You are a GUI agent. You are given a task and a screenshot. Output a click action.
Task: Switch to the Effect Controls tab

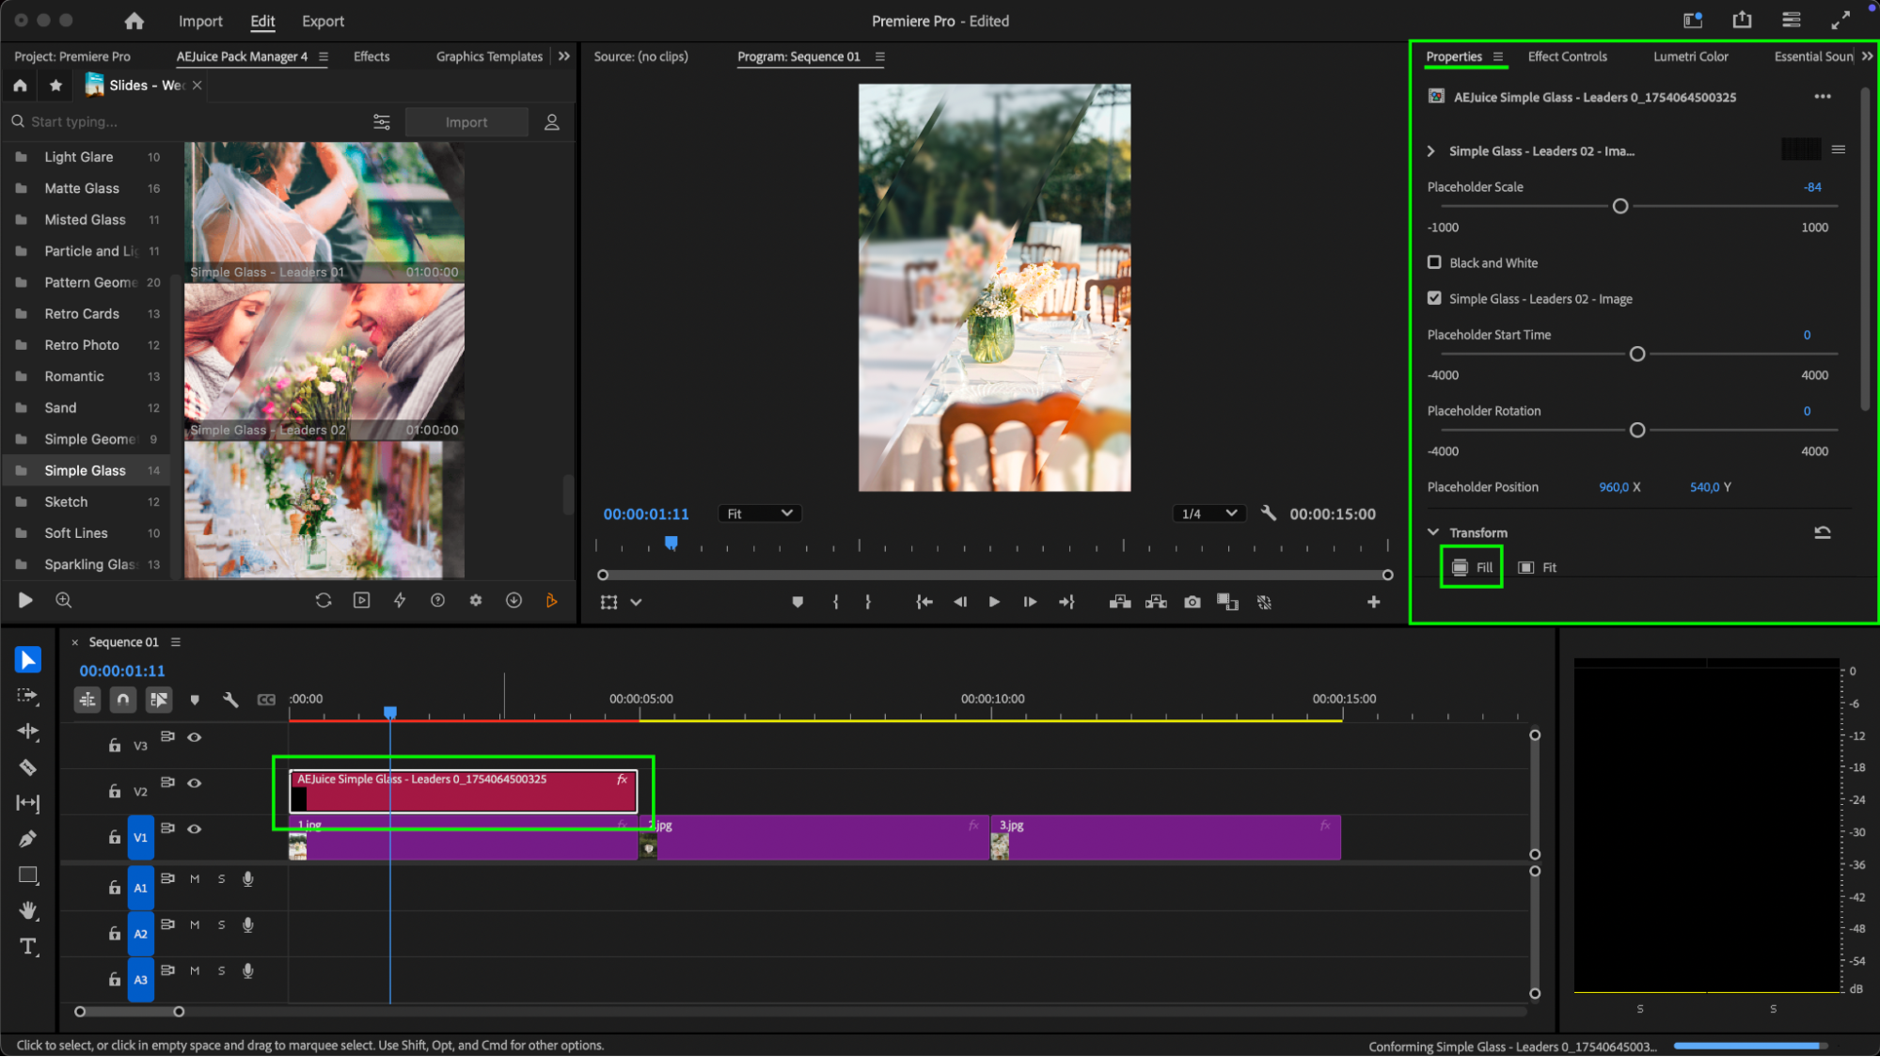(x=1567, y=56)
